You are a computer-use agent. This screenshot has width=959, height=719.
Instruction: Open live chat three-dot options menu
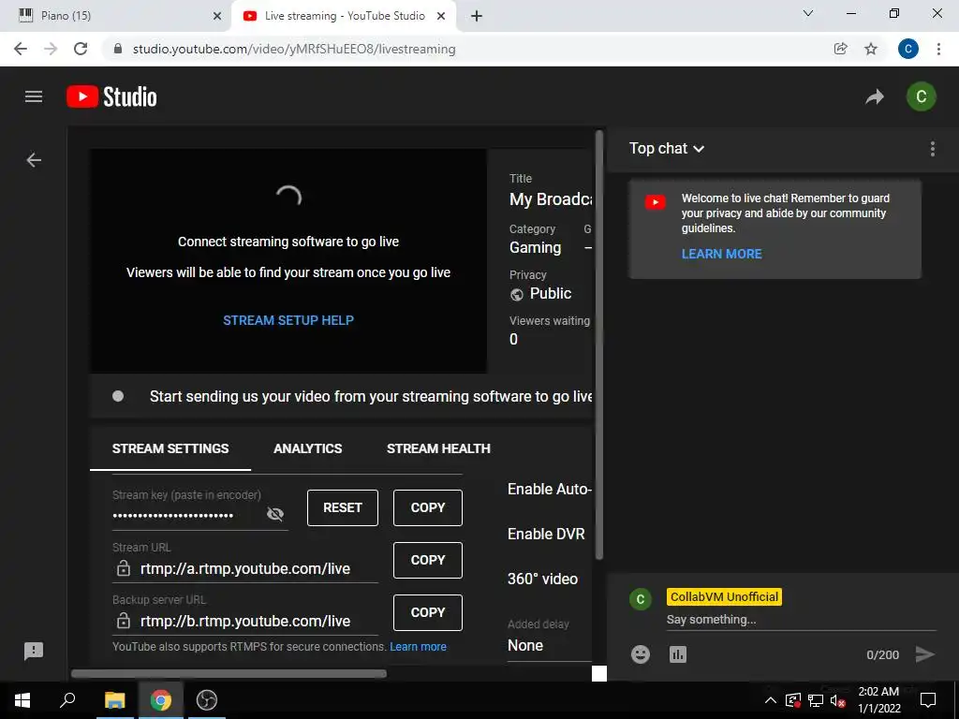(932, 149)
